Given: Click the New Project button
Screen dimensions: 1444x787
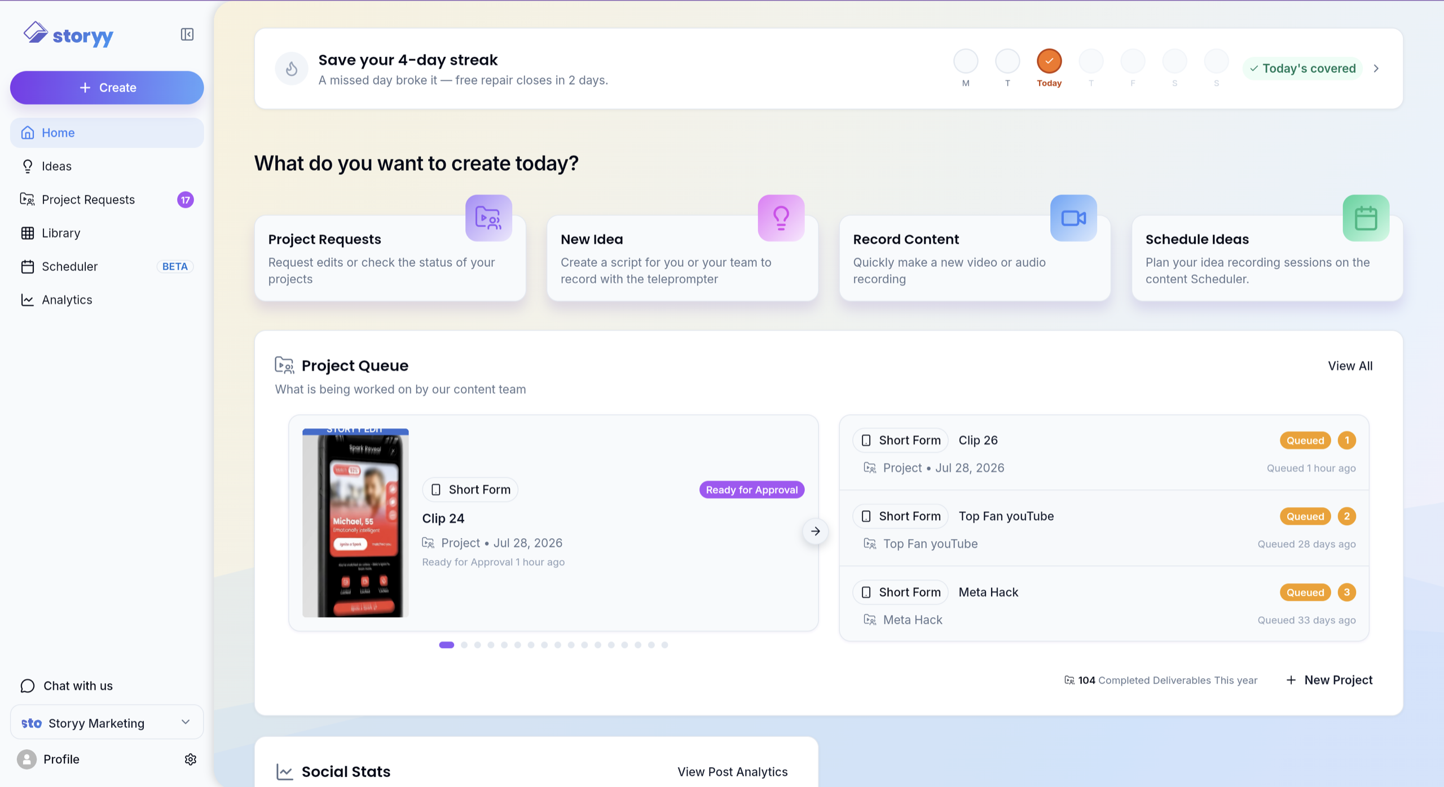Looking at the screenshot, I should [1329, 680].
